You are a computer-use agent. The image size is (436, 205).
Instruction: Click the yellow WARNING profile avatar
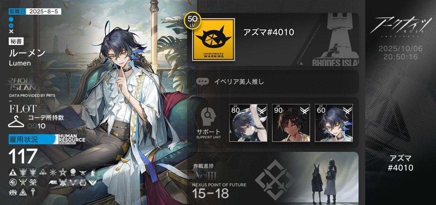click(x=213, y=40)
